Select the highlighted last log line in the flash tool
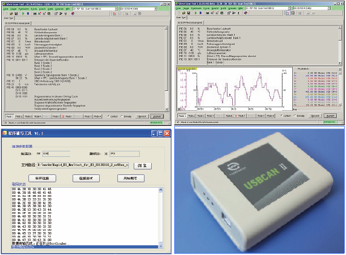Image resolution: width=346 pixels, height=255 pixels. tap(85, 247)
